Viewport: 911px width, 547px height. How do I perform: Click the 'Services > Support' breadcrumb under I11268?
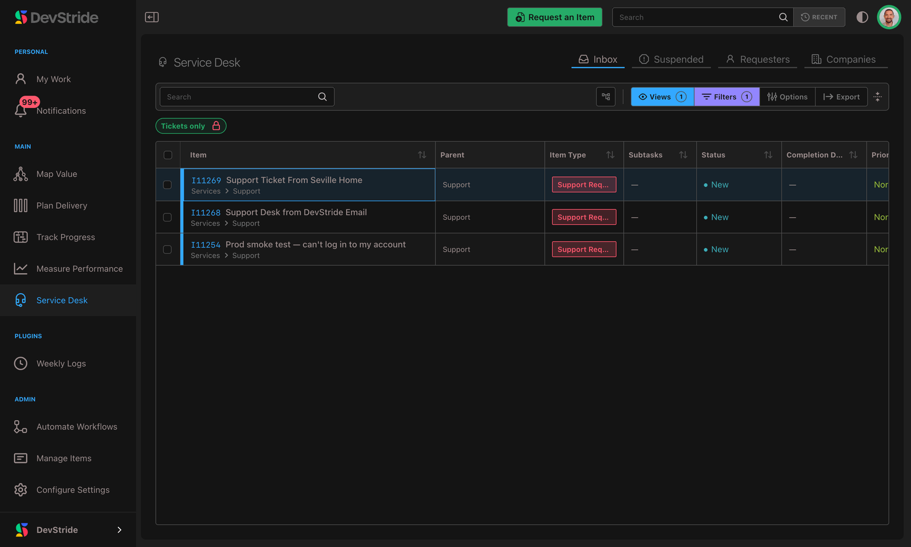[225, 223]
